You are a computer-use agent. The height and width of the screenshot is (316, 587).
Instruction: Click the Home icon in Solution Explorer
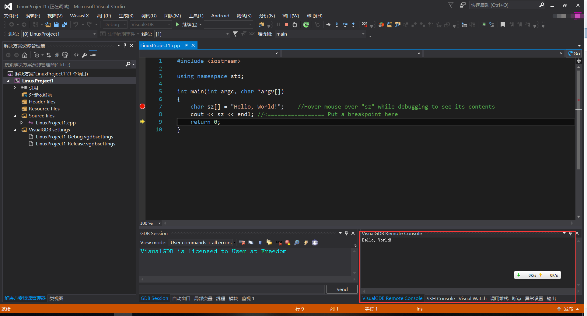[24, 55]
